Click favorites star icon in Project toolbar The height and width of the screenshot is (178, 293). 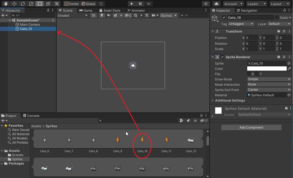pos(195,121)
